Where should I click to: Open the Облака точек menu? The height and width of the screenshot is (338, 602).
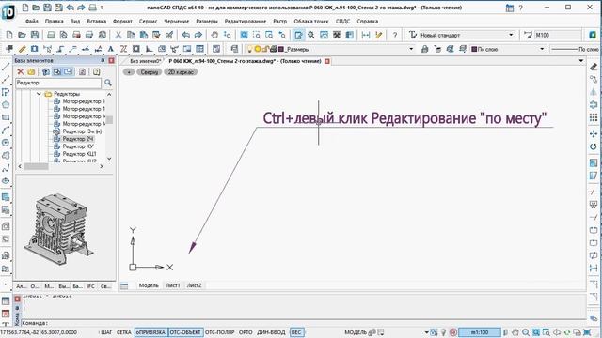(311, 21)
